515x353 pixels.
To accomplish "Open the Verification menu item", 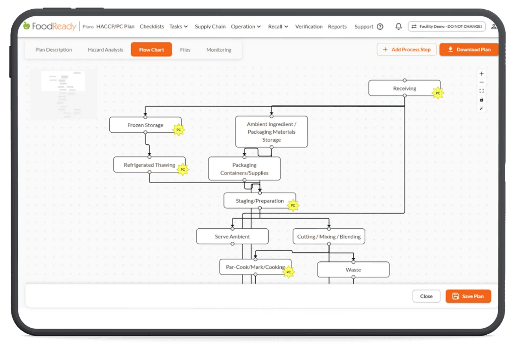I will tap(309, 27).
